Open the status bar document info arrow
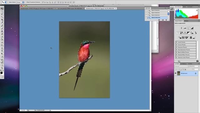 coord(50,110)
